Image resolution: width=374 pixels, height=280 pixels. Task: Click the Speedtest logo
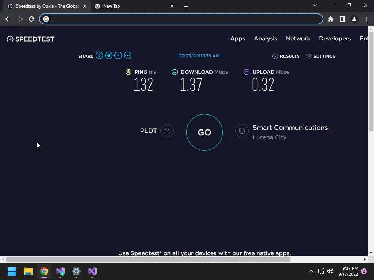click(x=31, y=39)
